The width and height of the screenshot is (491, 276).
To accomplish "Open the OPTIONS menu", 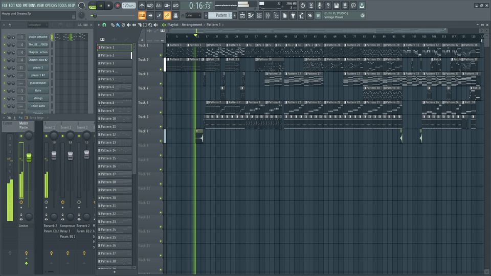I will pyautogui.click(x=51, y=5).
